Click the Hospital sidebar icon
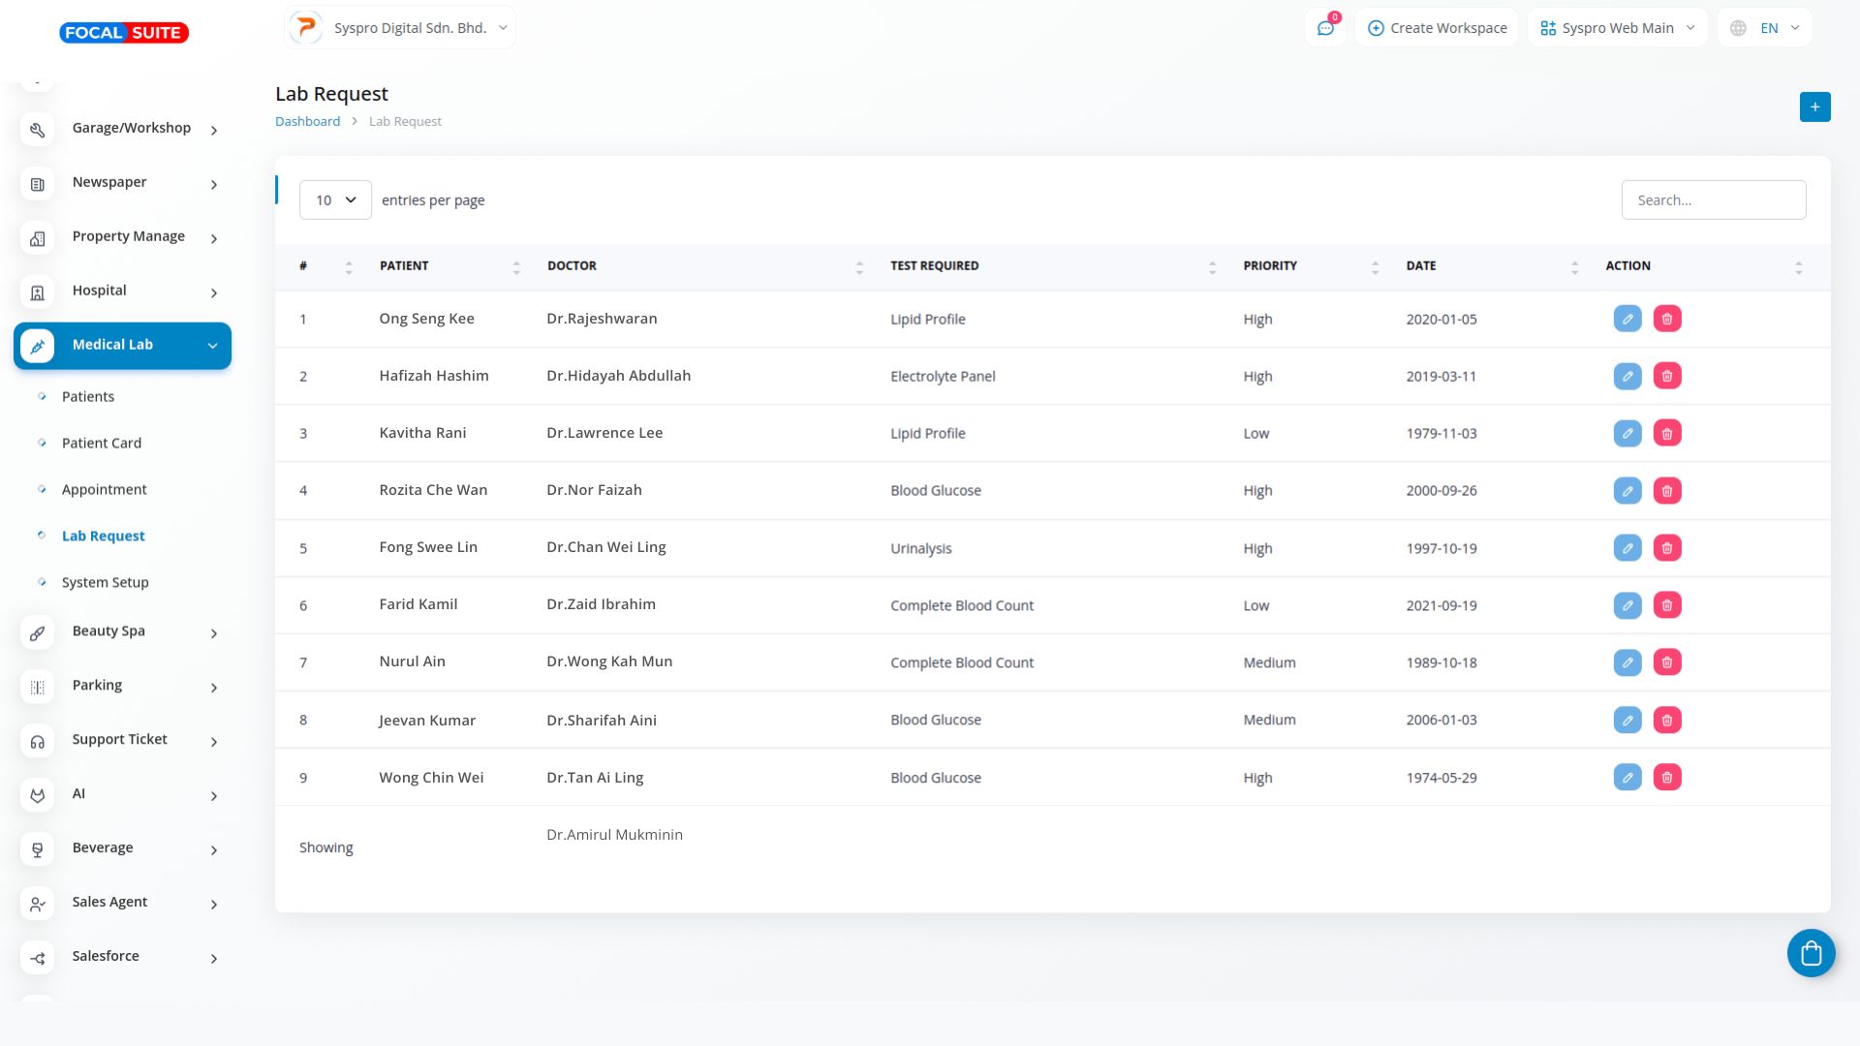This screenshot has height=1046, width=1860. pyautogui.click(x=38, y=292)
